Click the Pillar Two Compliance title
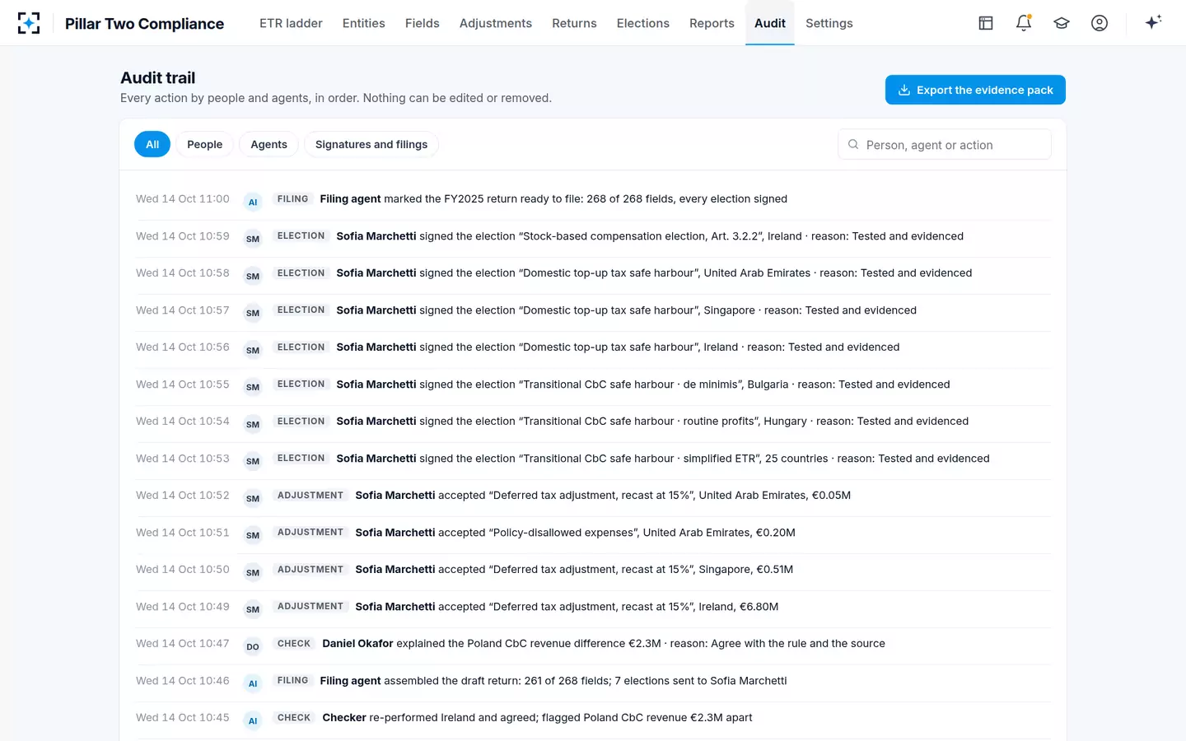This screenshot has width=1186, height=741. click(x=144, y=23)
